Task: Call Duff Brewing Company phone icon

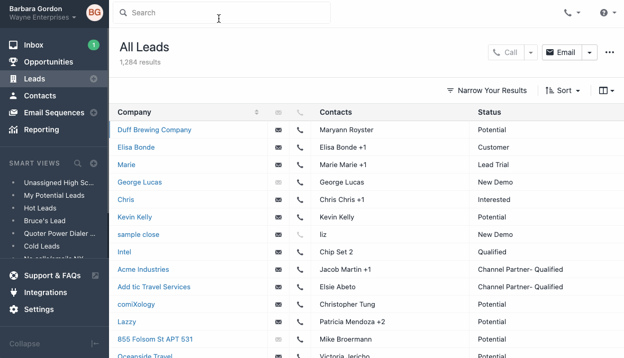Action: (x=300, y=130)
